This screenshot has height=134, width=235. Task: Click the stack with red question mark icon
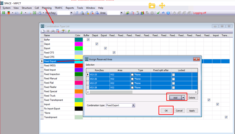click(133, 13)
